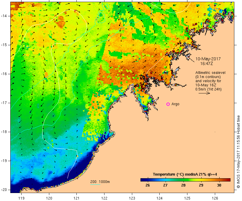
Task: Click the latitude label -14
Action: [4, 16]
